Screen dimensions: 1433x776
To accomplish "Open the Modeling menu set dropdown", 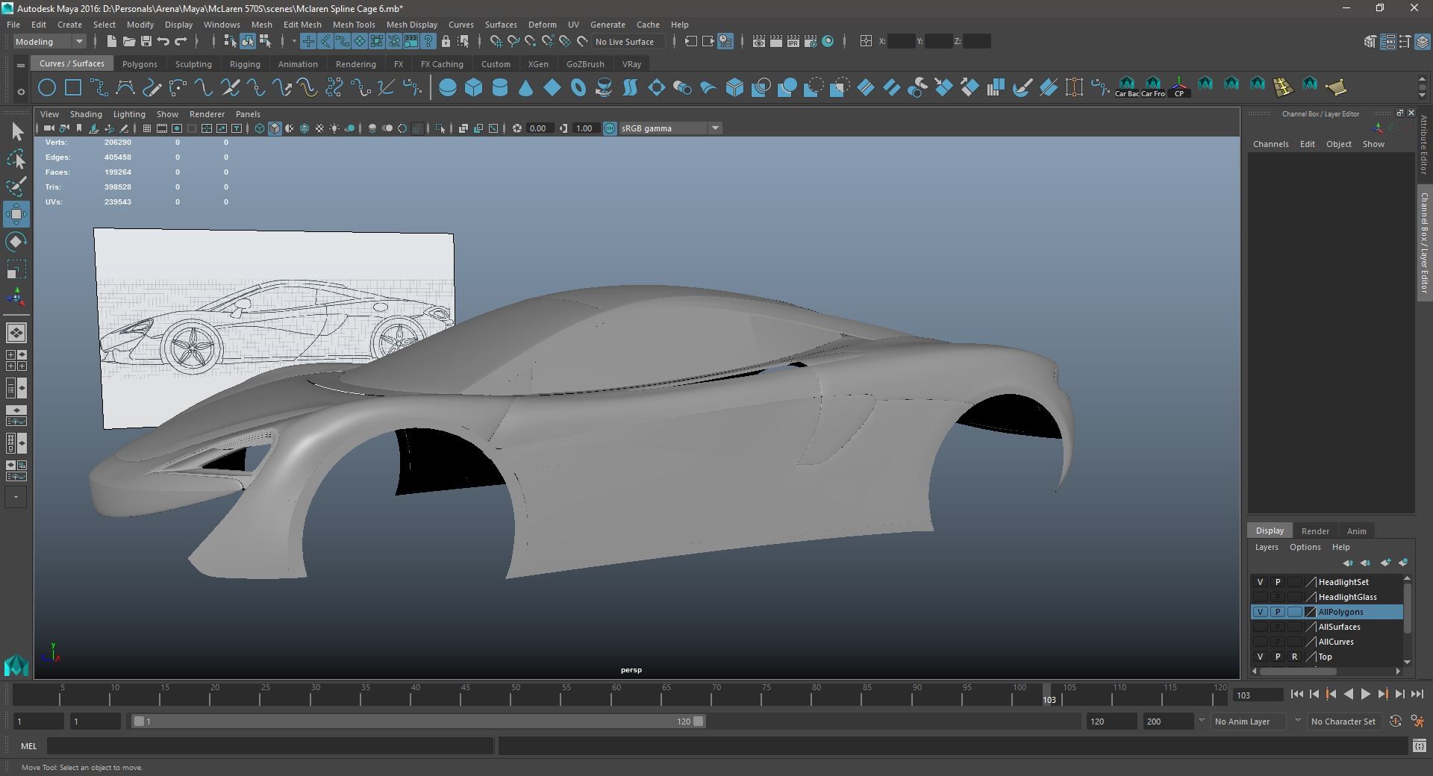I will click(49, 42).
